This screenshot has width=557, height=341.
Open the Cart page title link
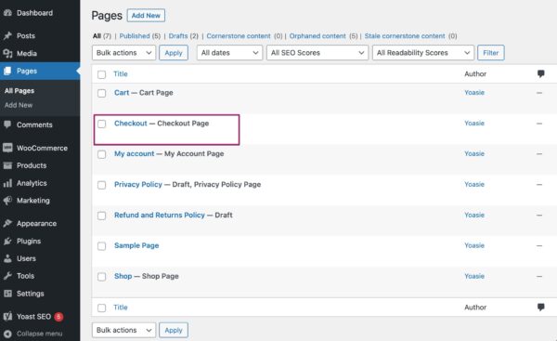[x=122, y=92]
